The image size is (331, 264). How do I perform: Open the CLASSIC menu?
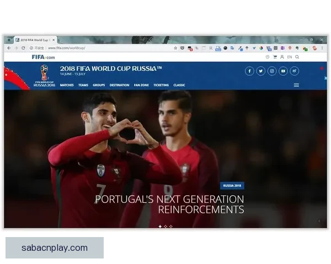click(x=179, y=85)
